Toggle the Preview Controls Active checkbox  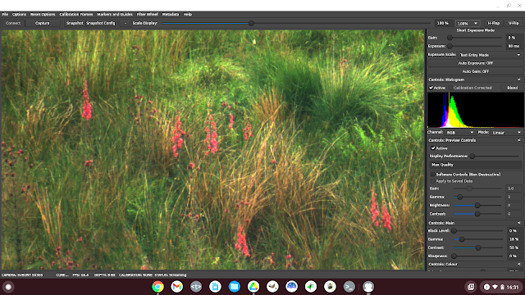[x=433, y=147]
